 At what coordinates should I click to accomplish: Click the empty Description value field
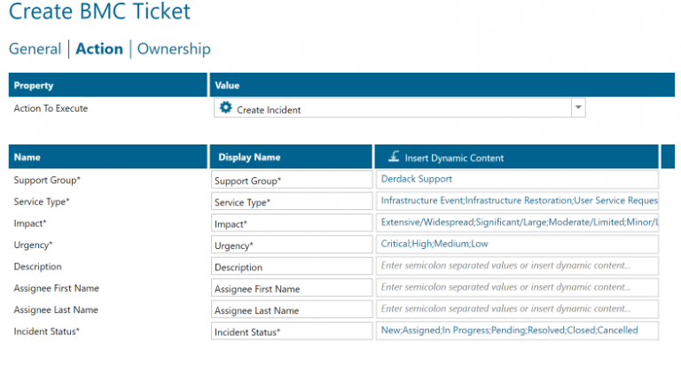[517, 265]
